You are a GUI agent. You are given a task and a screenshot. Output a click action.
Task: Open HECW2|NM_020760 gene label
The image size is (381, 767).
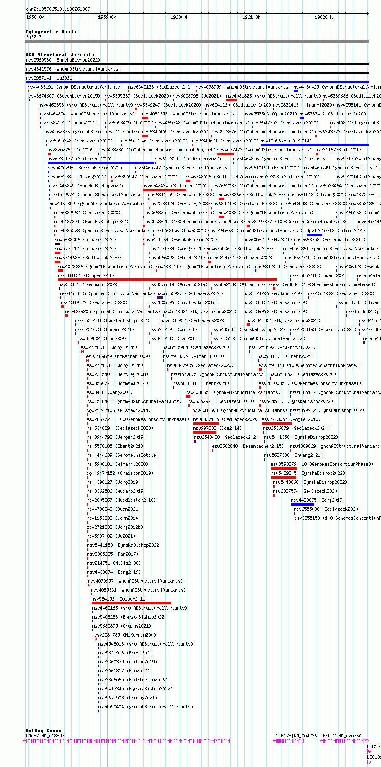pyautogui.click(x=342, y=736)
